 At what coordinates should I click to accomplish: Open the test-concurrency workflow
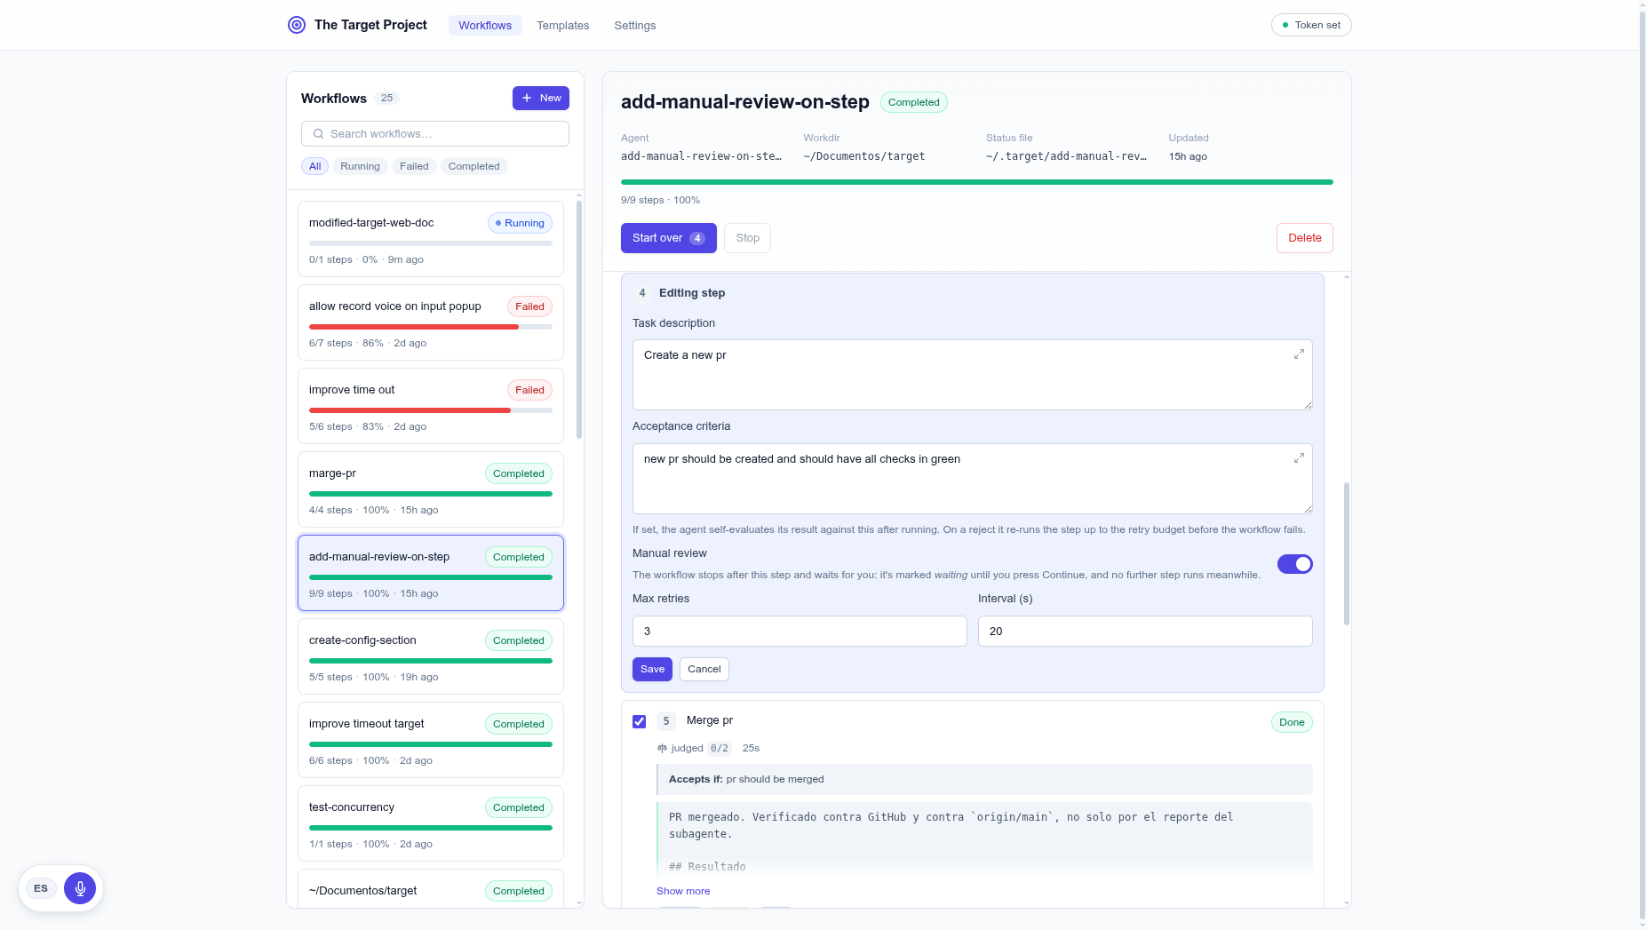point(430,823)
